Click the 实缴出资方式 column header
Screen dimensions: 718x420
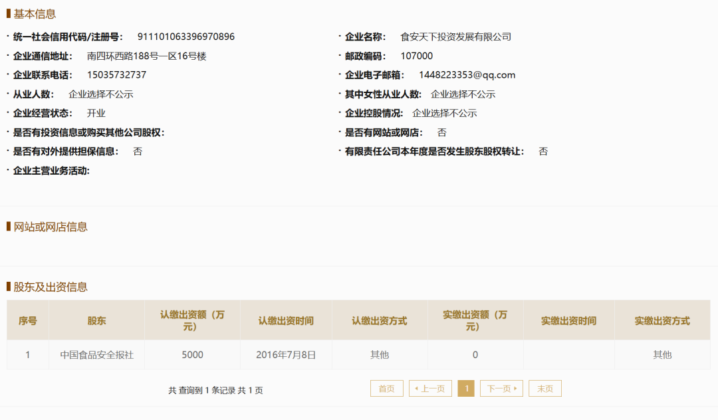tap(663, 320)
